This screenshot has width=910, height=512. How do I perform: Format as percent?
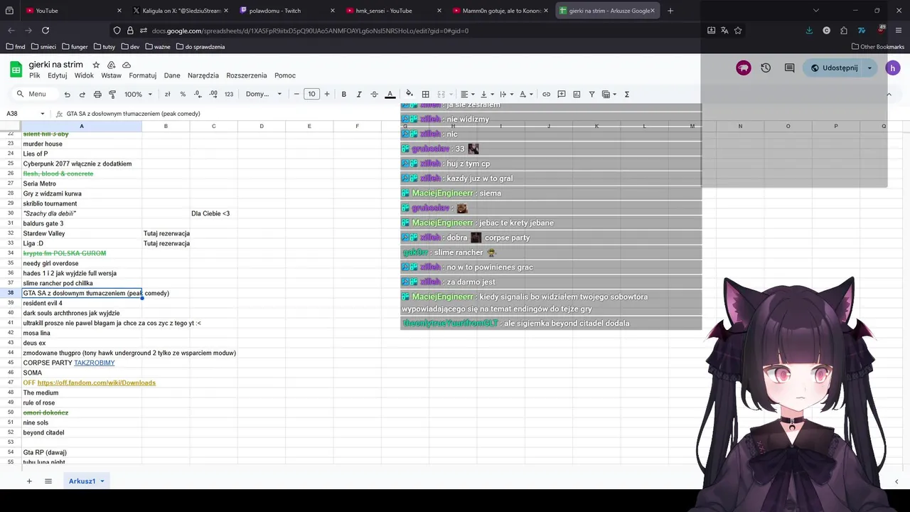[x=183, y=94]
